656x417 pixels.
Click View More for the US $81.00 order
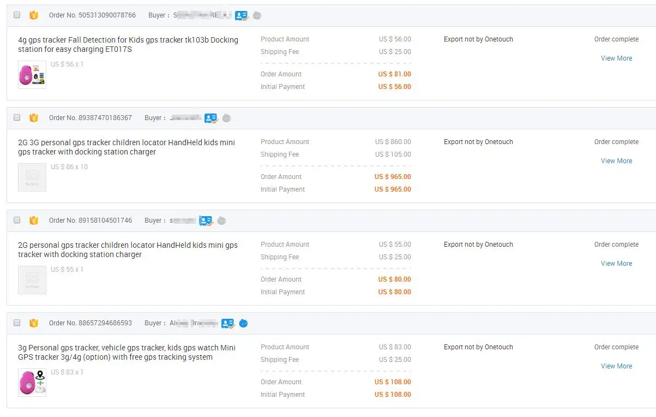(616, 58)
